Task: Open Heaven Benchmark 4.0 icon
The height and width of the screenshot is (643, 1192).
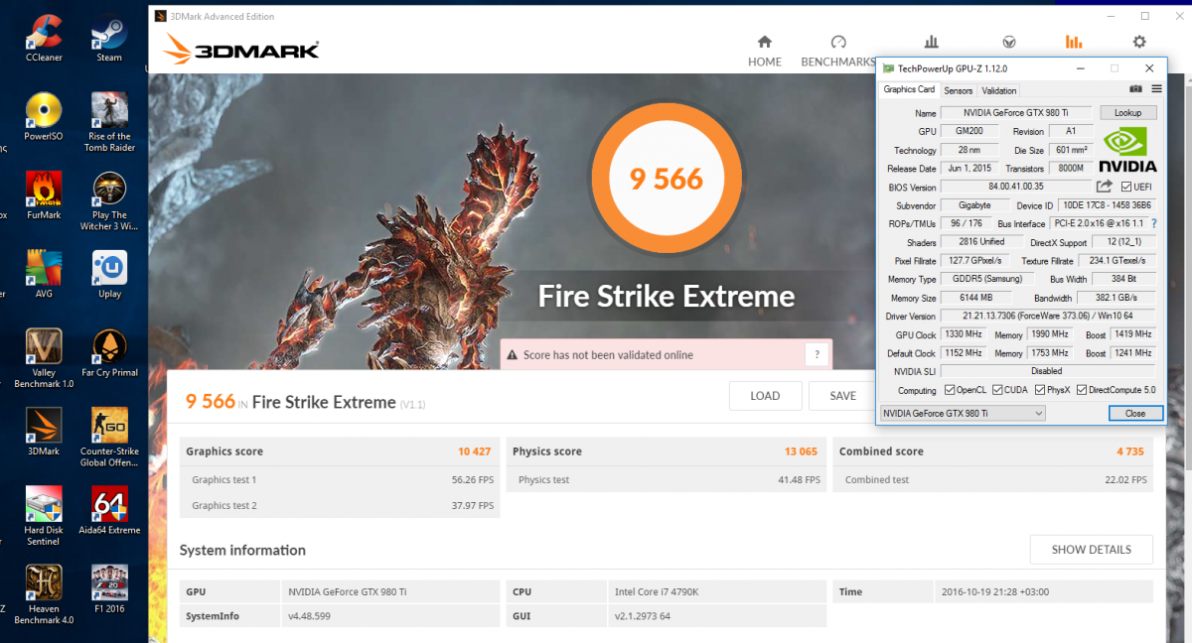Action: tap(45, 595)
